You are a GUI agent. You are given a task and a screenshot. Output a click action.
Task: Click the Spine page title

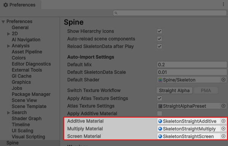point(74,22)
